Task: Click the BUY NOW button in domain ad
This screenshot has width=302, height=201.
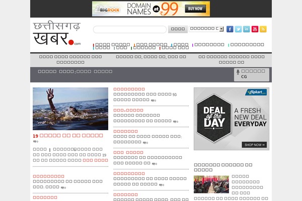Action: pyautogui.click(x=195, y=9)
